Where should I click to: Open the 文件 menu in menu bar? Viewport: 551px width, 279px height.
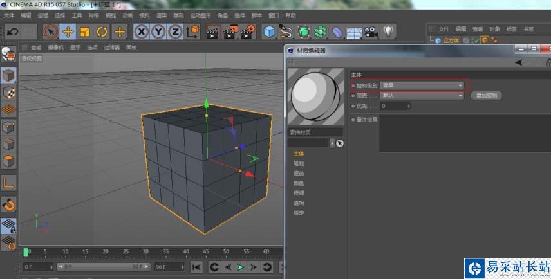pyautogui.click(x=9, y=15)
